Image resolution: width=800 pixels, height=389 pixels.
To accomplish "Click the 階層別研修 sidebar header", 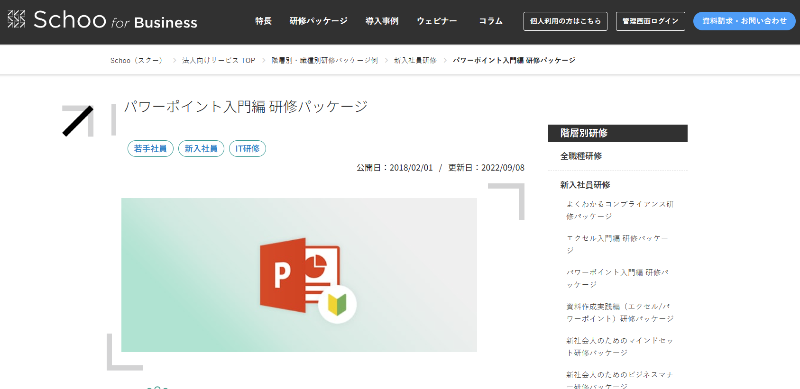I will [618, 133].
